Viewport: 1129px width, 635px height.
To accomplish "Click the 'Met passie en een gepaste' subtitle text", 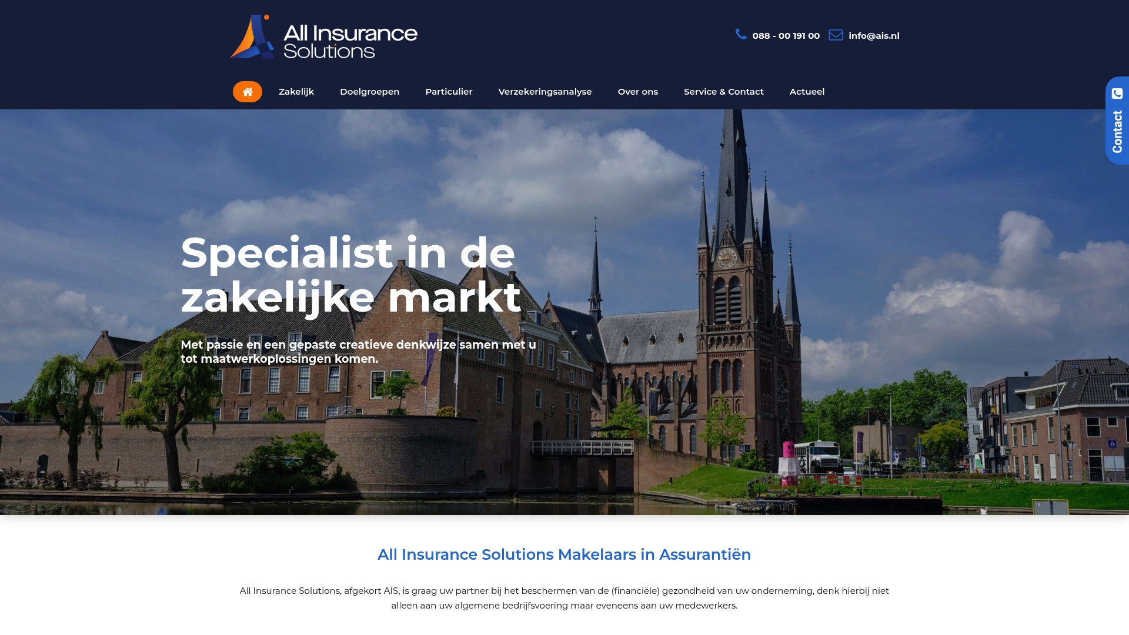I will (358, 352).
